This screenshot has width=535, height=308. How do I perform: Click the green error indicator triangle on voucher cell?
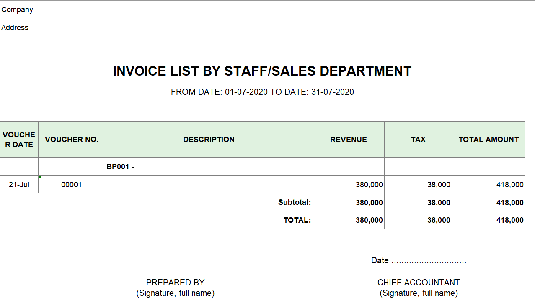coord(40,177)
